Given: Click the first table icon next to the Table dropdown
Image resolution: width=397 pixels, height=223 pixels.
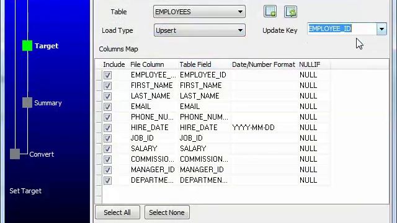Looking at the screenshot, I should coord(270,12).
